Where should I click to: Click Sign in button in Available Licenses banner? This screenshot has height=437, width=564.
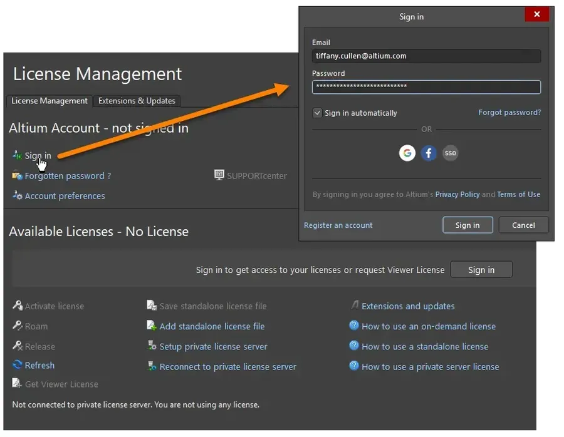coord(481,270)
